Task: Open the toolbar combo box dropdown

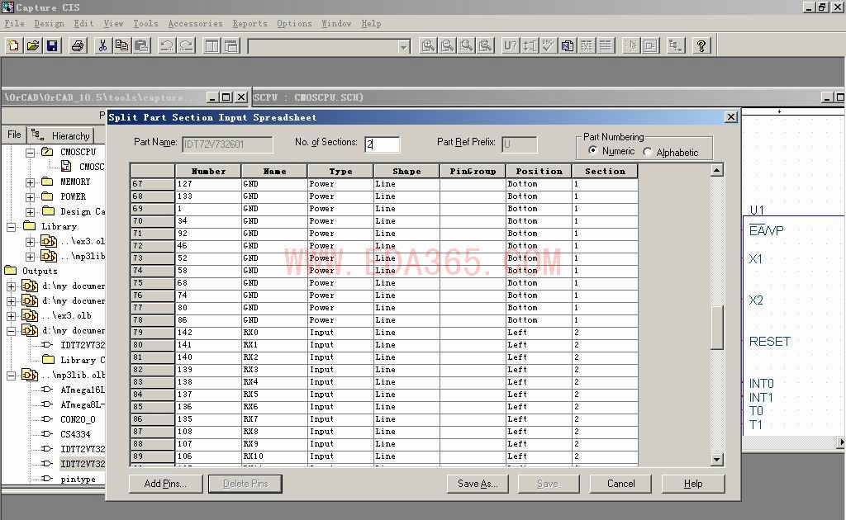Action: click(x=403, y=46)
